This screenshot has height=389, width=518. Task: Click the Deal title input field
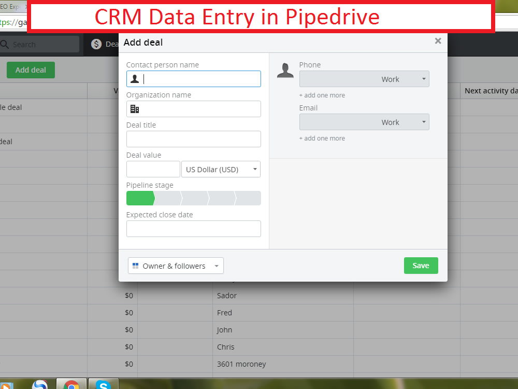(194, 139)
